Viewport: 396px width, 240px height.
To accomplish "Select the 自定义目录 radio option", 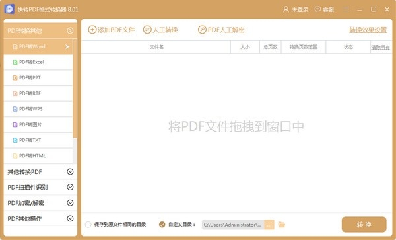I will [162, 225].
